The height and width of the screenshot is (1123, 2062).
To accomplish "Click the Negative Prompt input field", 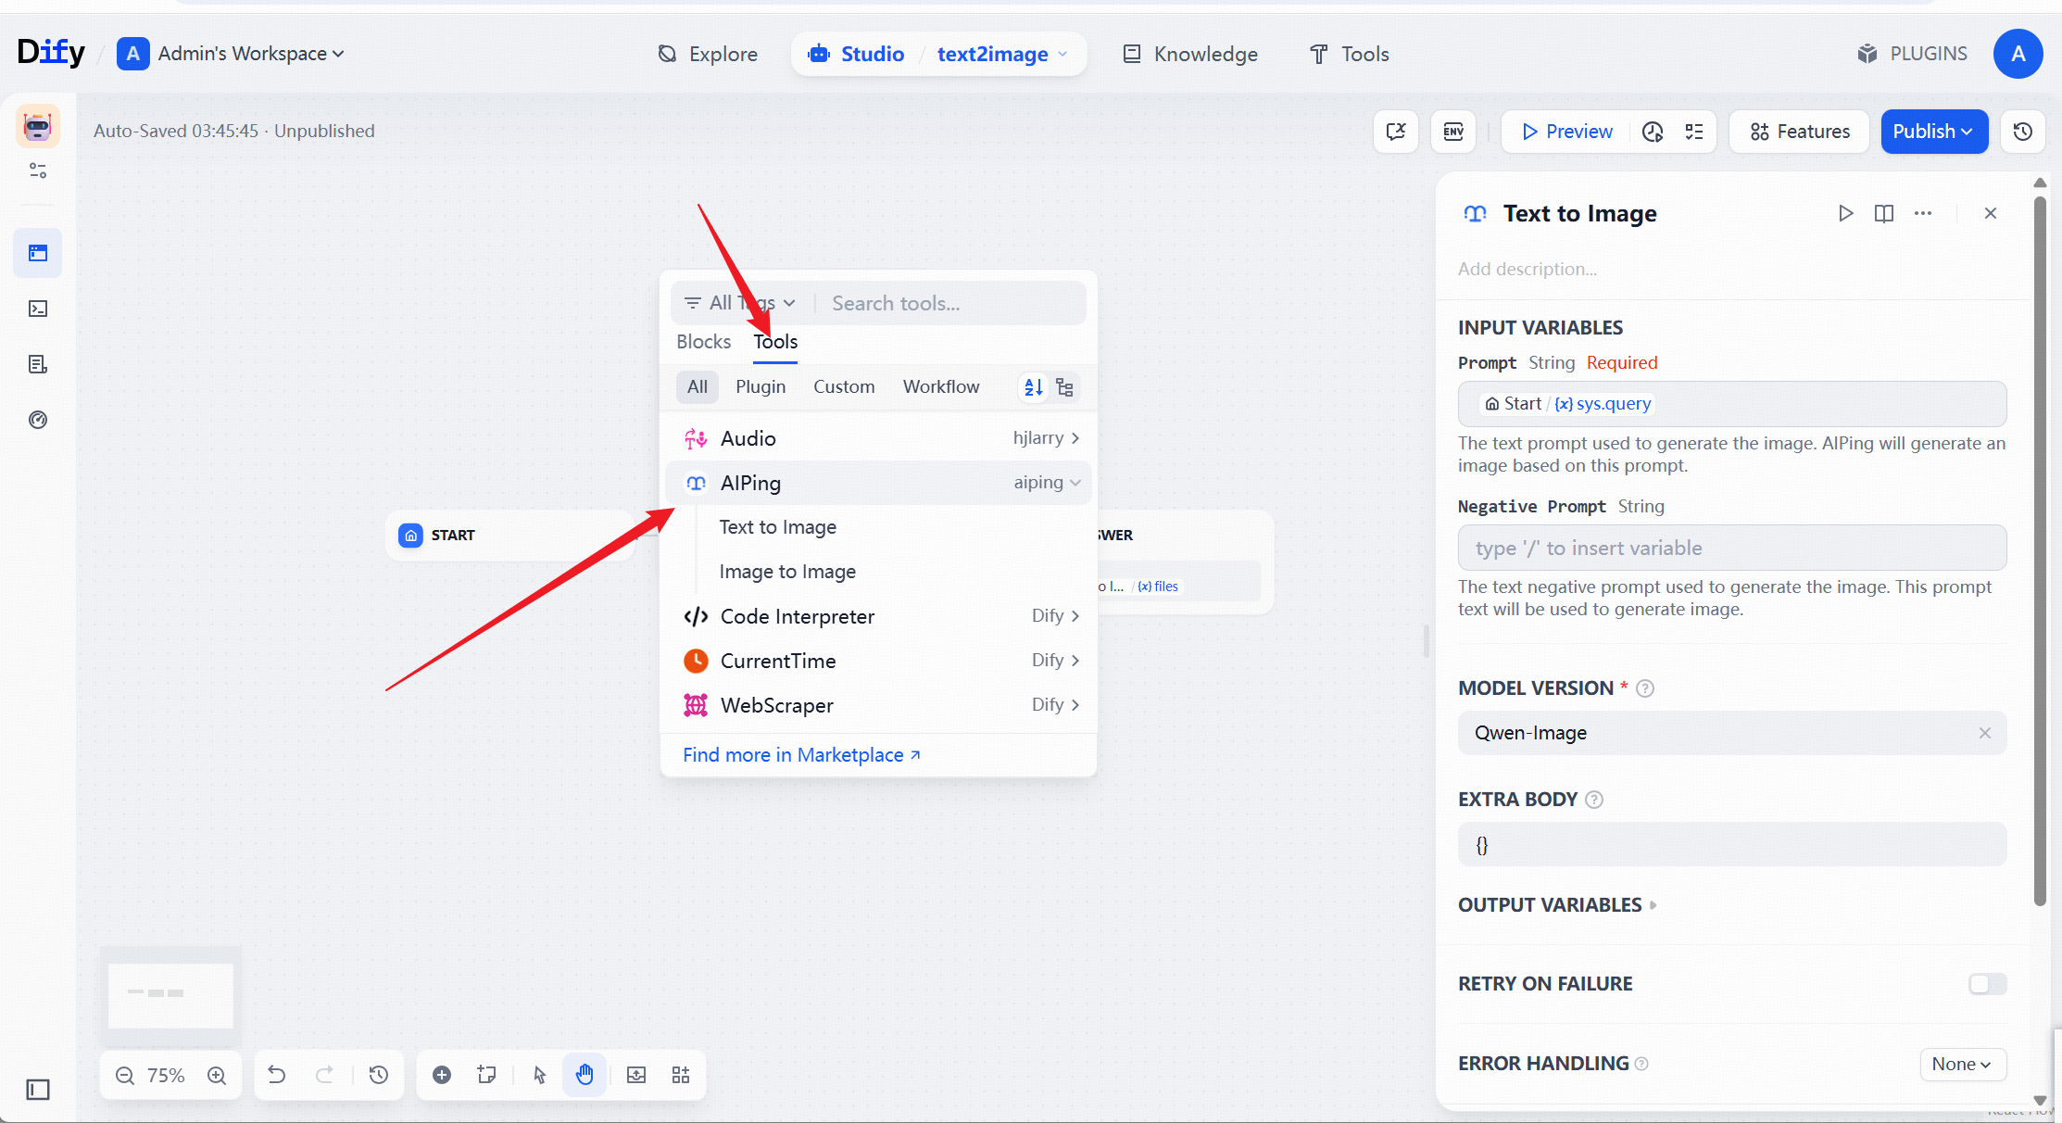I will click(1731, 548).
